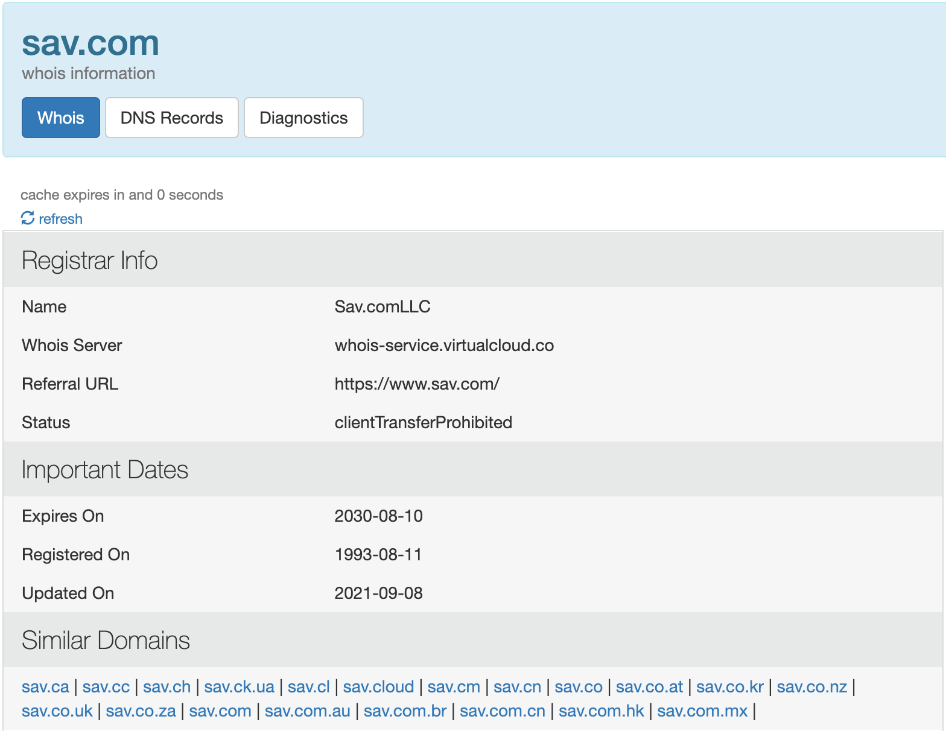This screenshot has width=946, height=731.
Task: Open the Whois tab
Action: click(61, 118)
